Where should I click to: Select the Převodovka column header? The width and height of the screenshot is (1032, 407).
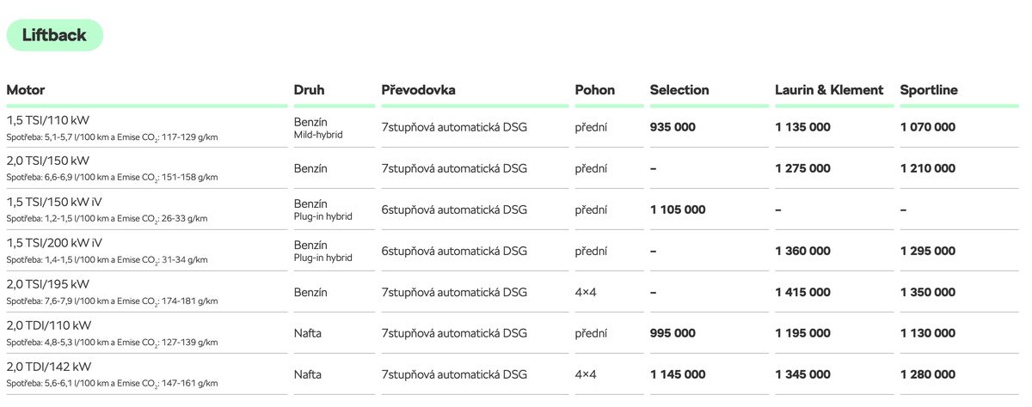pos(419,90)
